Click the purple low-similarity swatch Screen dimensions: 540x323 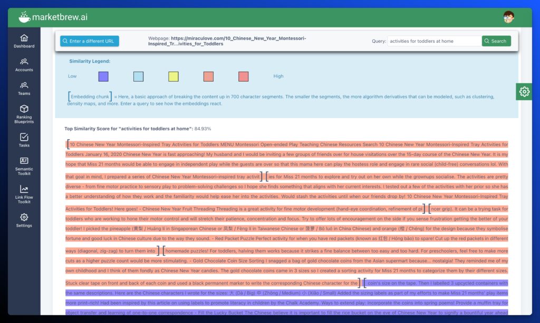[103, 76]
